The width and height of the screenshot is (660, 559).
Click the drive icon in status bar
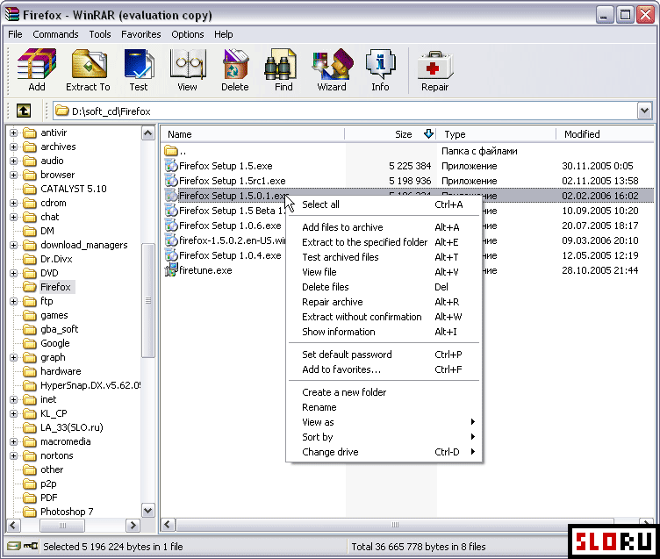(x=13, y=547)
